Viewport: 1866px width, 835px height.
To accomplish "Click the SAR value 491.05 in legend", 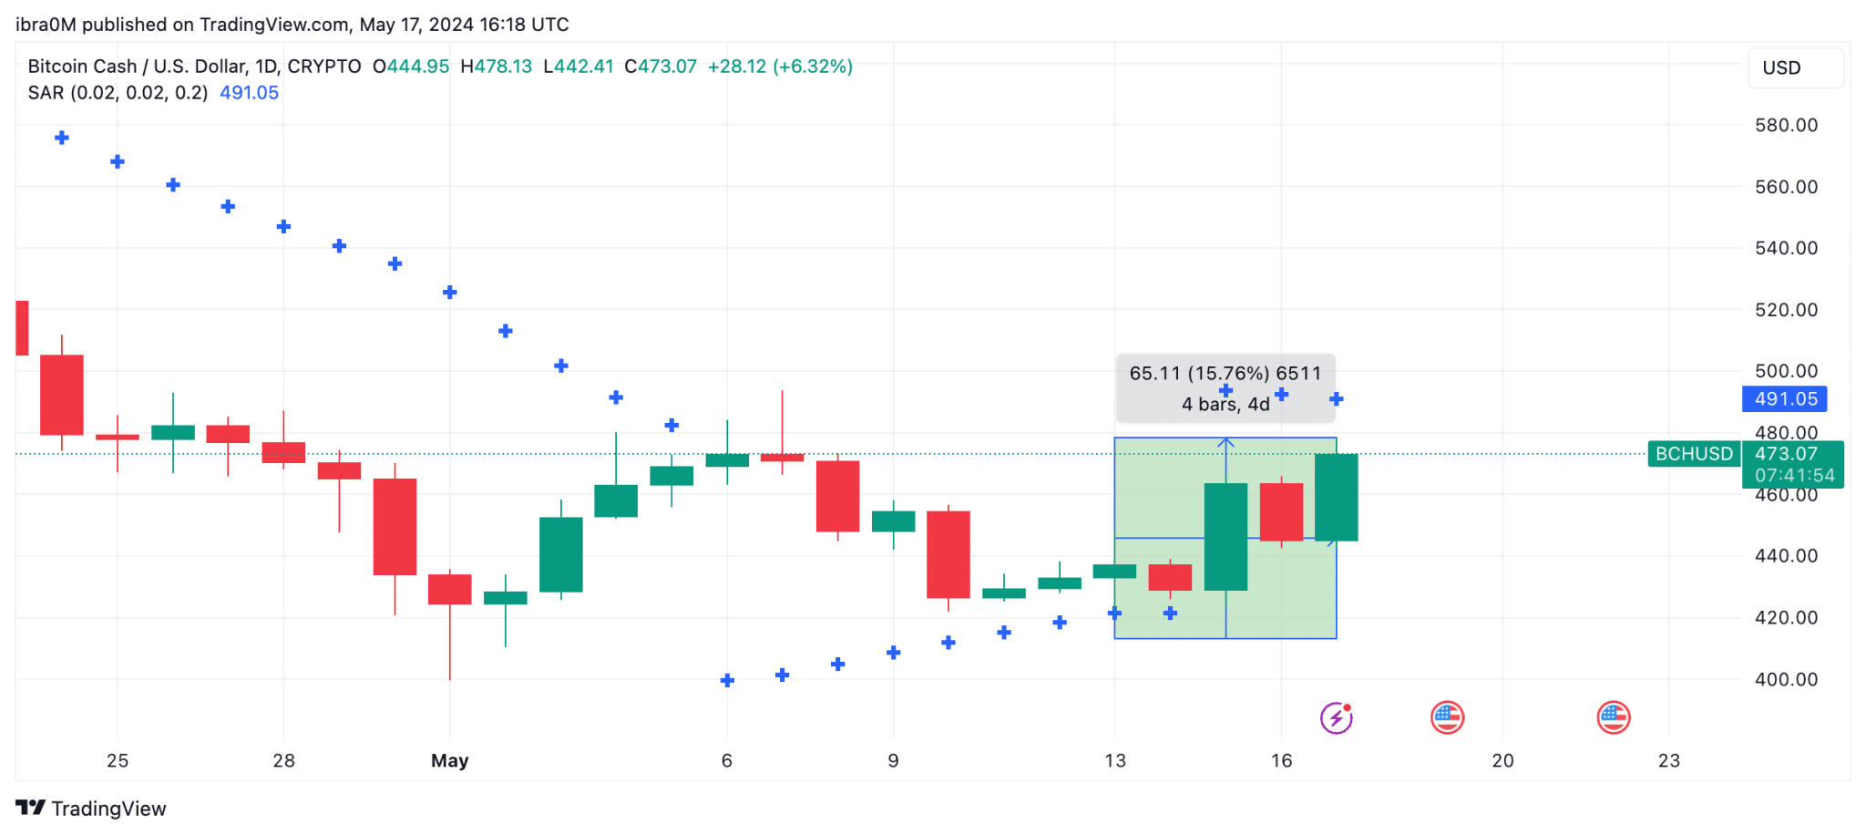I will point(249,93).
